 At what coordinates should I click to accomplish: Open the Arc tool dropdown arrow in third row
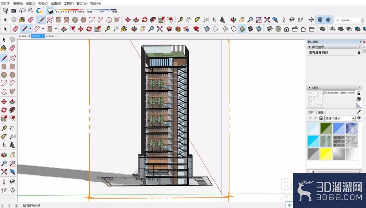pos(43,29)
